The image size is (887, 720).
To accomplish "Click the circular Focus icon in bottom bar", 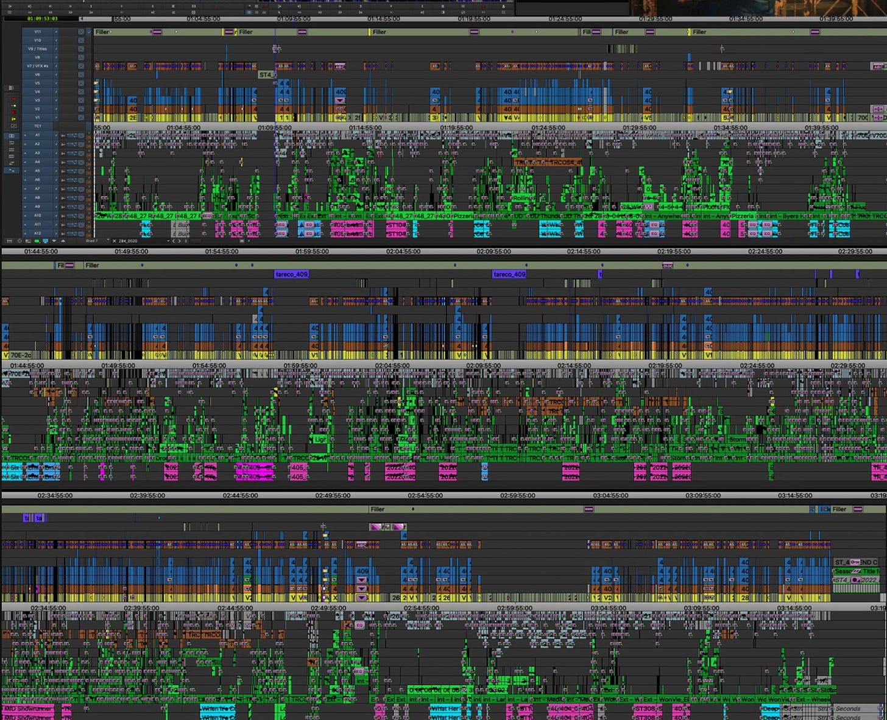I will coord(19,241).
